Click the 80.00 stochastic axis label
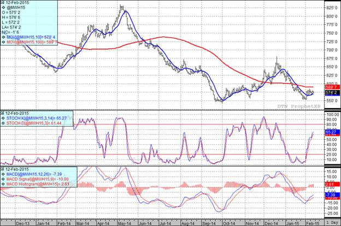Viewport: 341px width, 226px height. (333, 124)
